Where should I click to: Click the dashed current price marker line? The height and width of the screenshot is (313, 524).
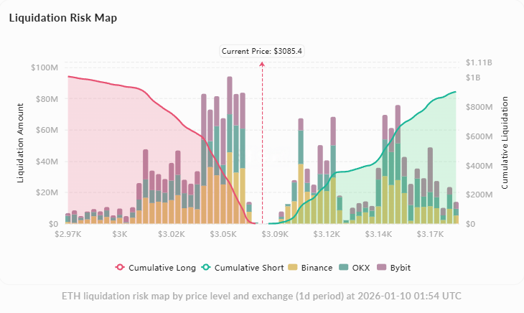click(x=262, y=144)
